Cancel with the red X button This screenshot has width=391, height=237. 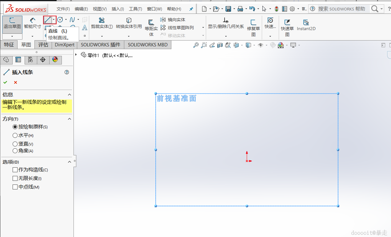[x=15, y=82]
